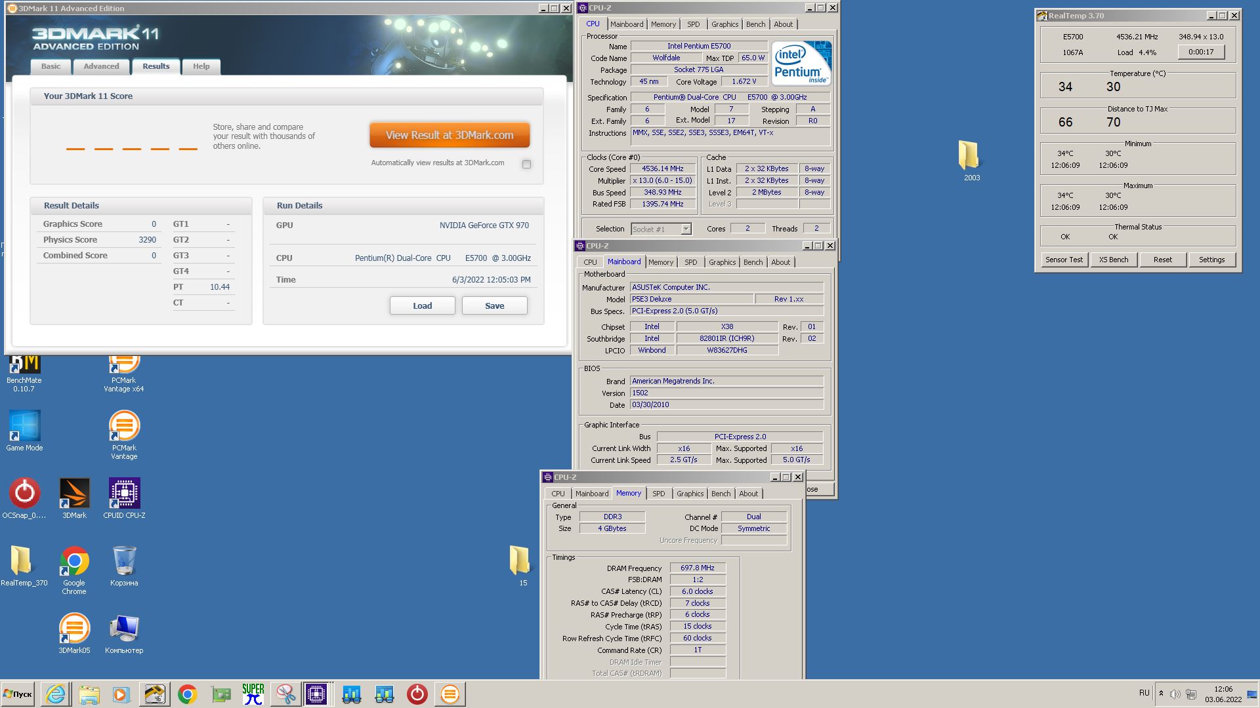The height and width of the screenshot is (708, 1260).
Task: Click PT value 10.44
Action: [x=220, y=287]
